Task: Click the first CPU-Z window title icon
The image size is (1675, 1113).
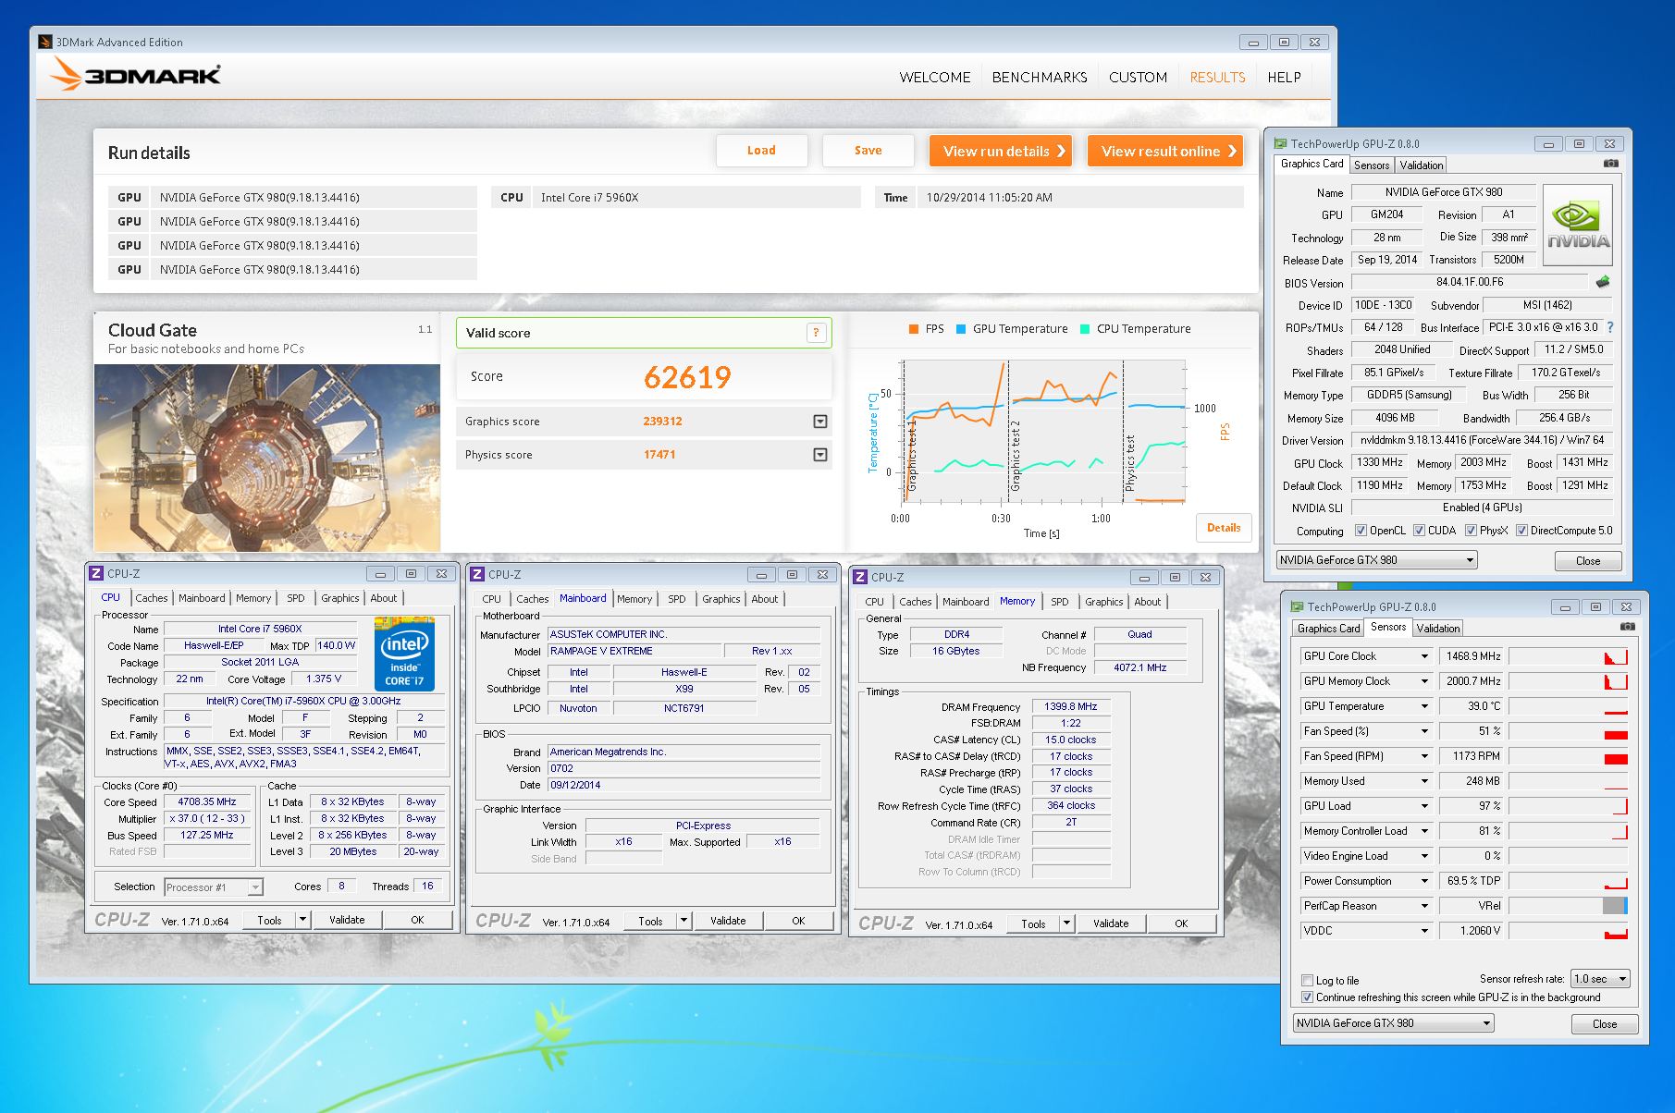Action: (96, 573)
